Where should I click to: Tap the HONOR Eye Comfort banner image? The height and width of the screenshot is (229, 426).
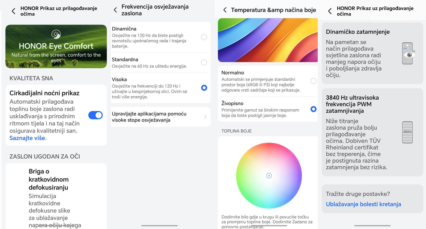point(56,46)
